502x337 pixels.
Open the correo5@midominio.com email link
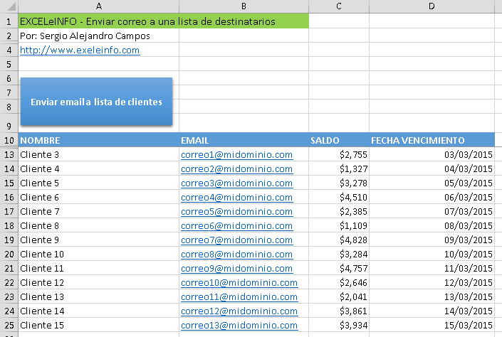pyautogui.click(x=236, y=212)
